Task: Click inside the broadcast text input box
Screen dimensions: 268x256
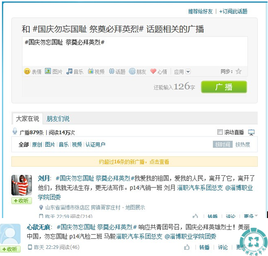Action: tap(134, 51)
